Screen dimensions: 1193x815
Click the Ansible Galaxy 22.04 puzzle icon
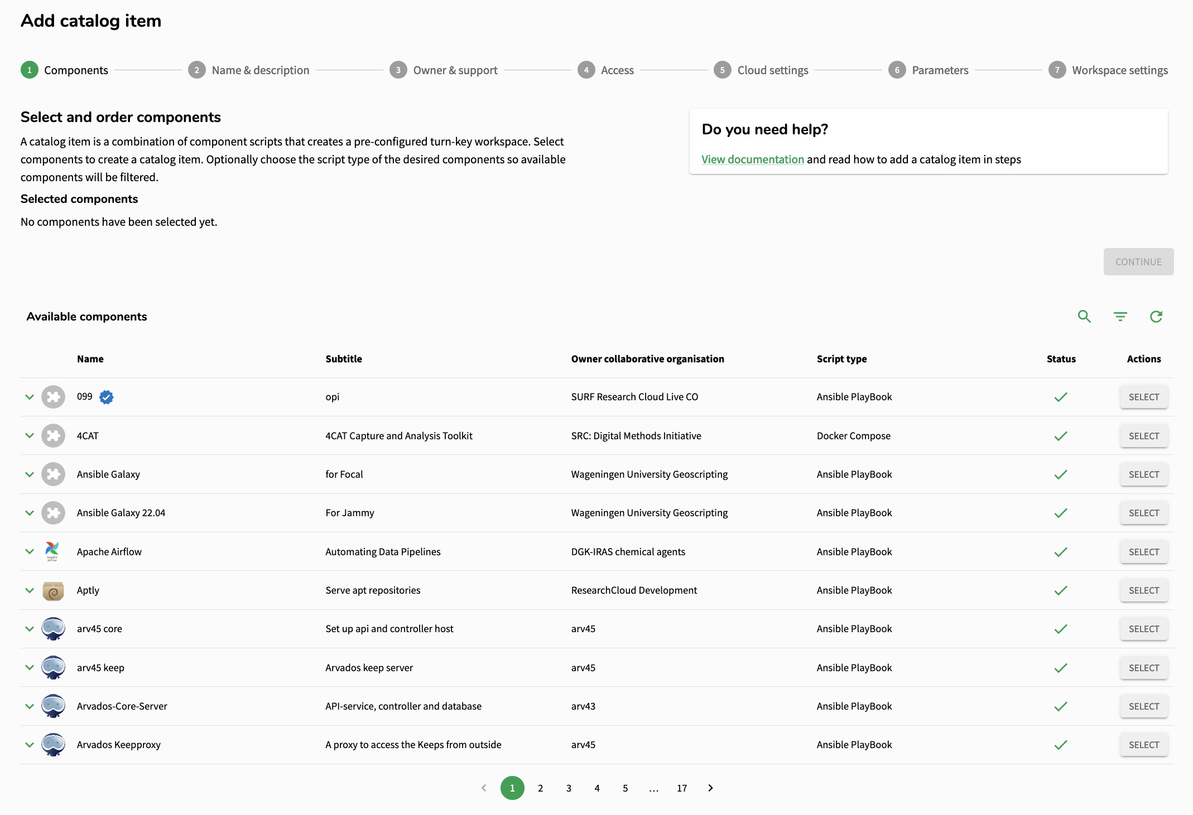54,513
